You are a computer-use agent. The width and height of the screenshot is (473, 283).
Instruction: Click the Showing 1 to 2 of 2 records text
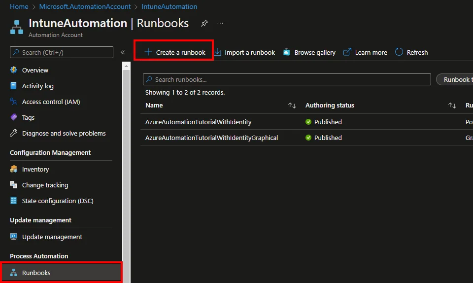185,92
